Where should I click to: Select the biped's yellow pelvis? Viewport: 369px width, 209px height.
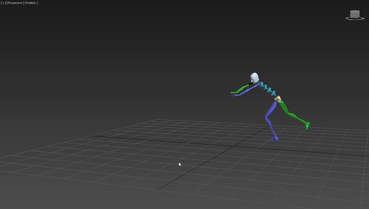point(278,98)
